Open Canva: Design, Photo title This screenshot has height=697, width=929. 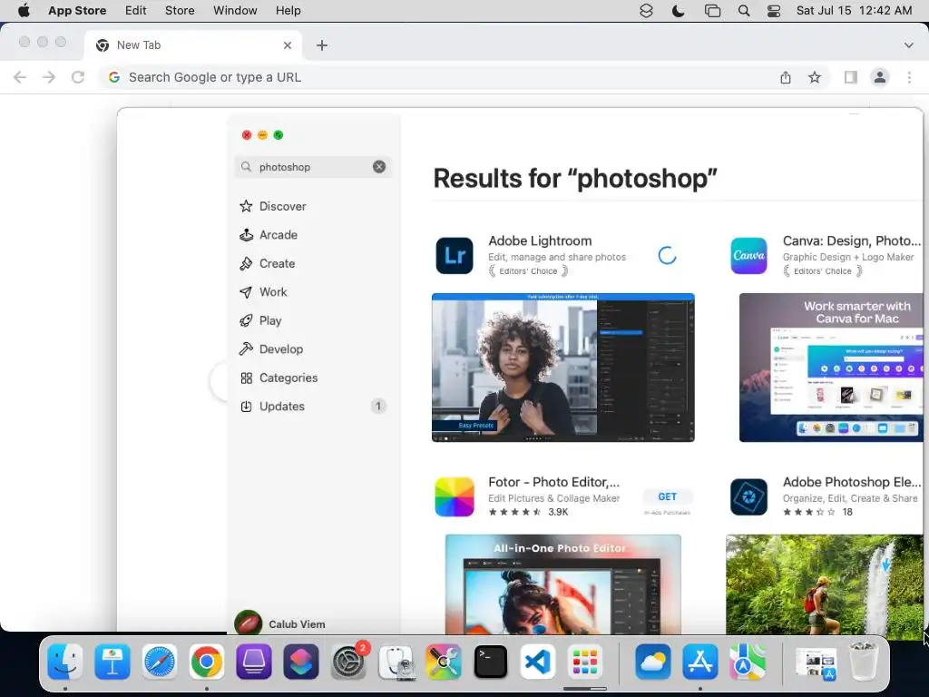(x=851, y=241)
